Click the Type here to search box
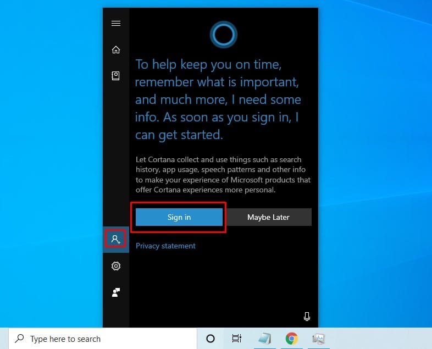432x349 pixels. (x=102, y=339)
